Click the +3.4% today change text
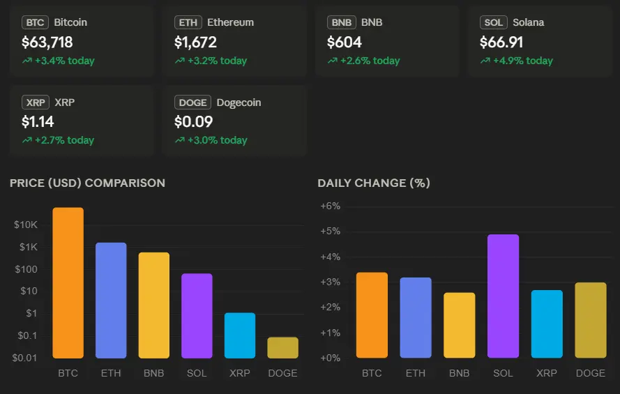The height and width of the screenshot is (394, 620). click(65, 61)
